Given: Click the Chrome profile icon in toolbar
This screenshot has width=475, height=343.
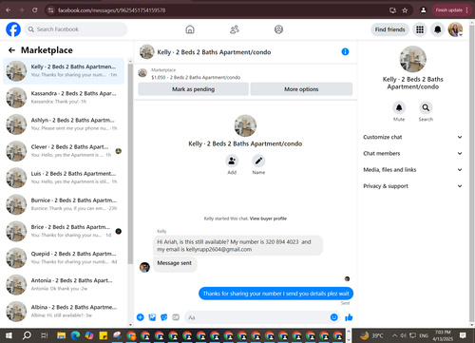Looking at the screenshot, I should pos(423,10).
